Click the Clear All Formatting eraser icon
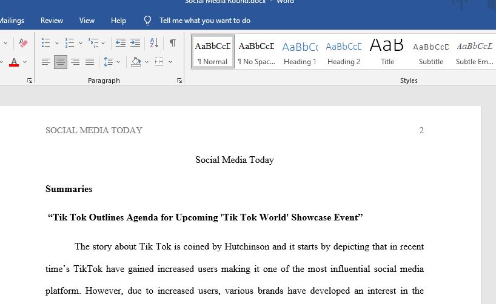The height and width of the screenshot is (304, 496). click(x=23, y=42)
